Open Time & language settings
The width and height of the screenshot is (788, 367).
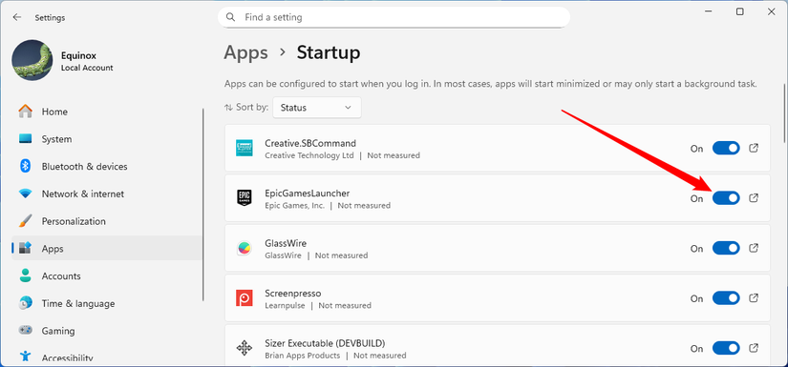coord(107,303)
